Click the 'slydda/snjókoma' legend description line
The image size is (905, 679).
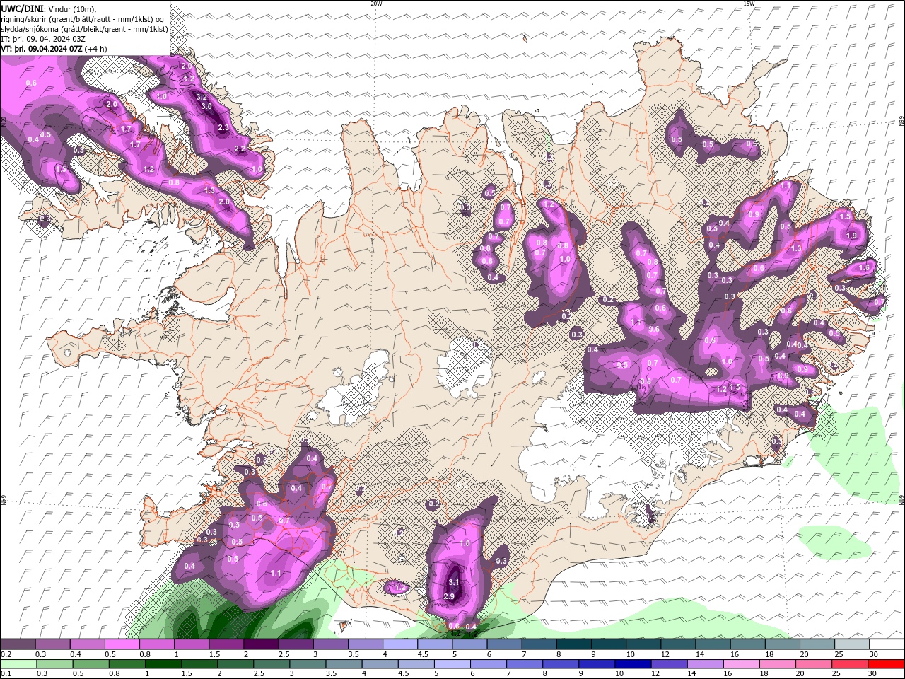point(84,29)
